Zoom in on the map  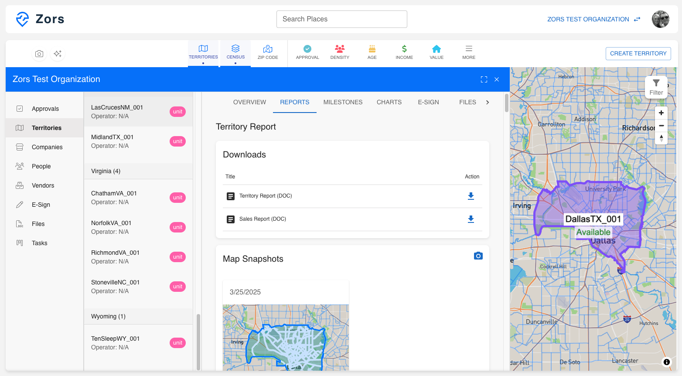[661, 113]
